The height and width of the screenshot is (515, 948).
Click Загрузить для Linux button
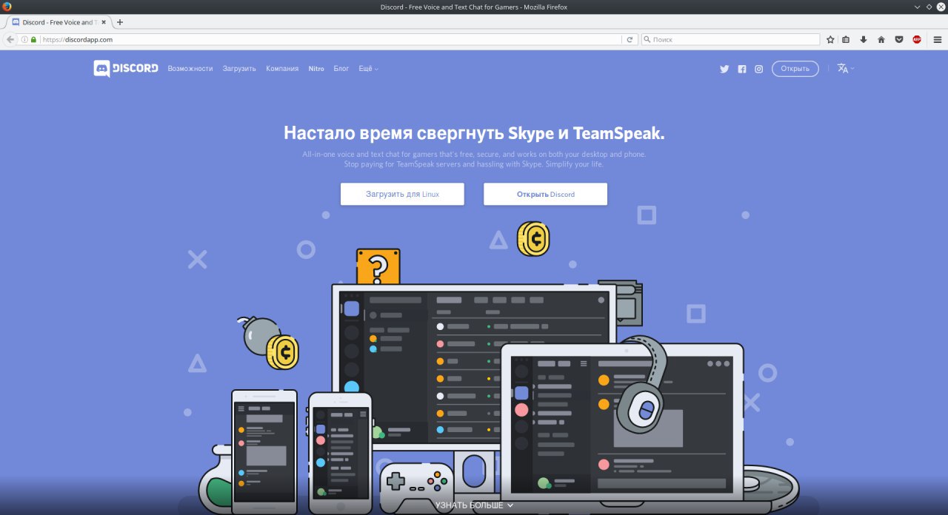tap(402, 194)
